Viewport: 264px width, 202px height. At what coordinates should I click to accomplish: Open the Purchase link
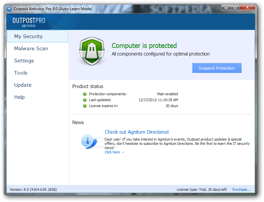(242, 190)
